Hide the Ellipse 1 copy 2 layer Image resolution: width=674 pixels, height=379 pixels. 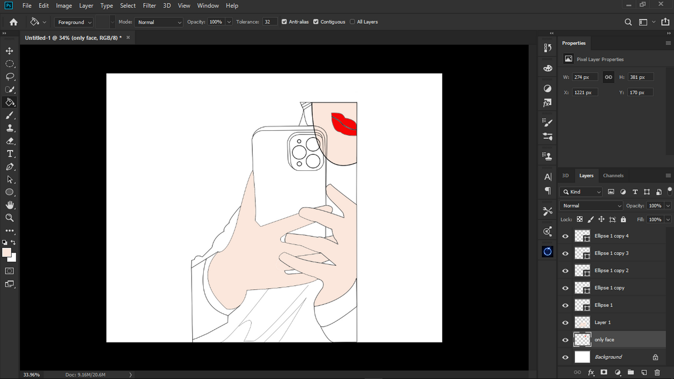[x=566, y=271]
